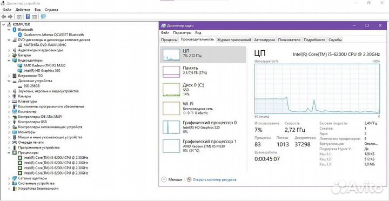Screen dimensions: 389x201
Task: Expand the Системные устройства node arrow
Action: click(9, 183)
